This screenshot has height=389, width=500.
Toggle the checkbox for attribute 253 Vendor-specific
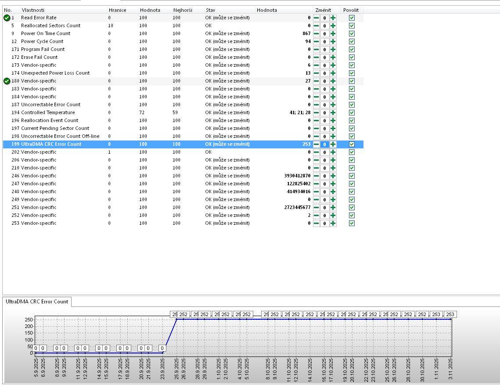[352, 223]
